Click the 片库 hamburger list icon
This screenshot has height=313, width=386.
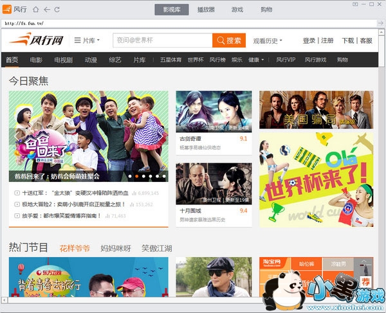pos(78,40)
